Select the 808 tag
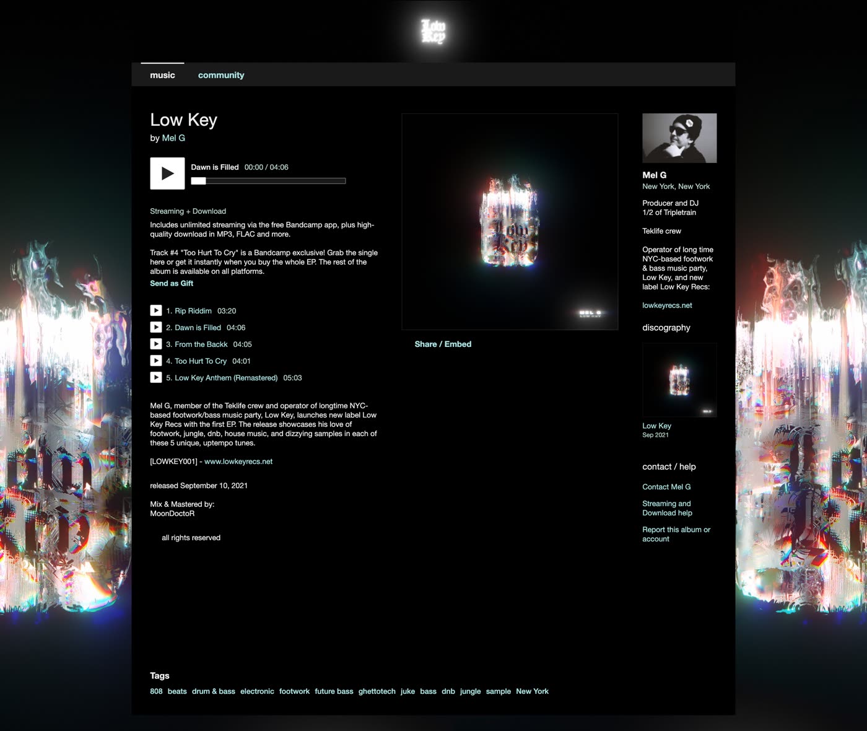 click(156, 691)
